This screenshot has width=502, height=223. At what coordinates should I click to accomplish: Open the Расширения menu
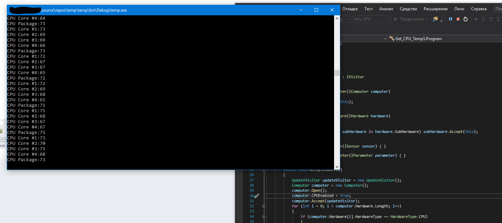(435, 9)
